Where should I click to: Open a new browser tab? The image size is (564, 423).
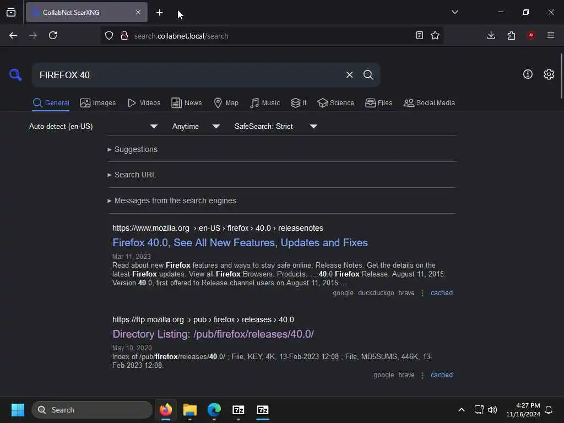click(x=159, y=13)
